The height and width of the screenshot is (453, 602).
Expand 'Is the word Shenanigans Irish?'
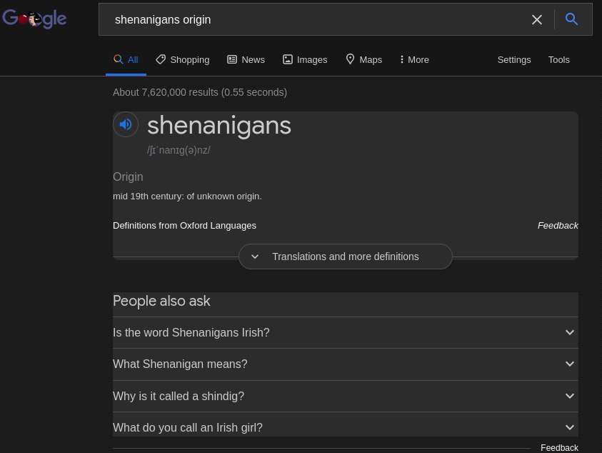[346, 332]
